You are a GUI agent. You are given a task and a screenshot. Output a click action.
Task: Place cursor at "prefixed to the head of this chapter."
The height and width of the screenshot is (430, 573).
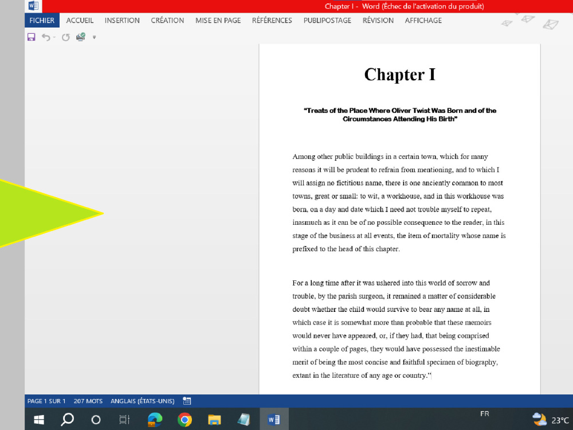(x=346, y=249)
